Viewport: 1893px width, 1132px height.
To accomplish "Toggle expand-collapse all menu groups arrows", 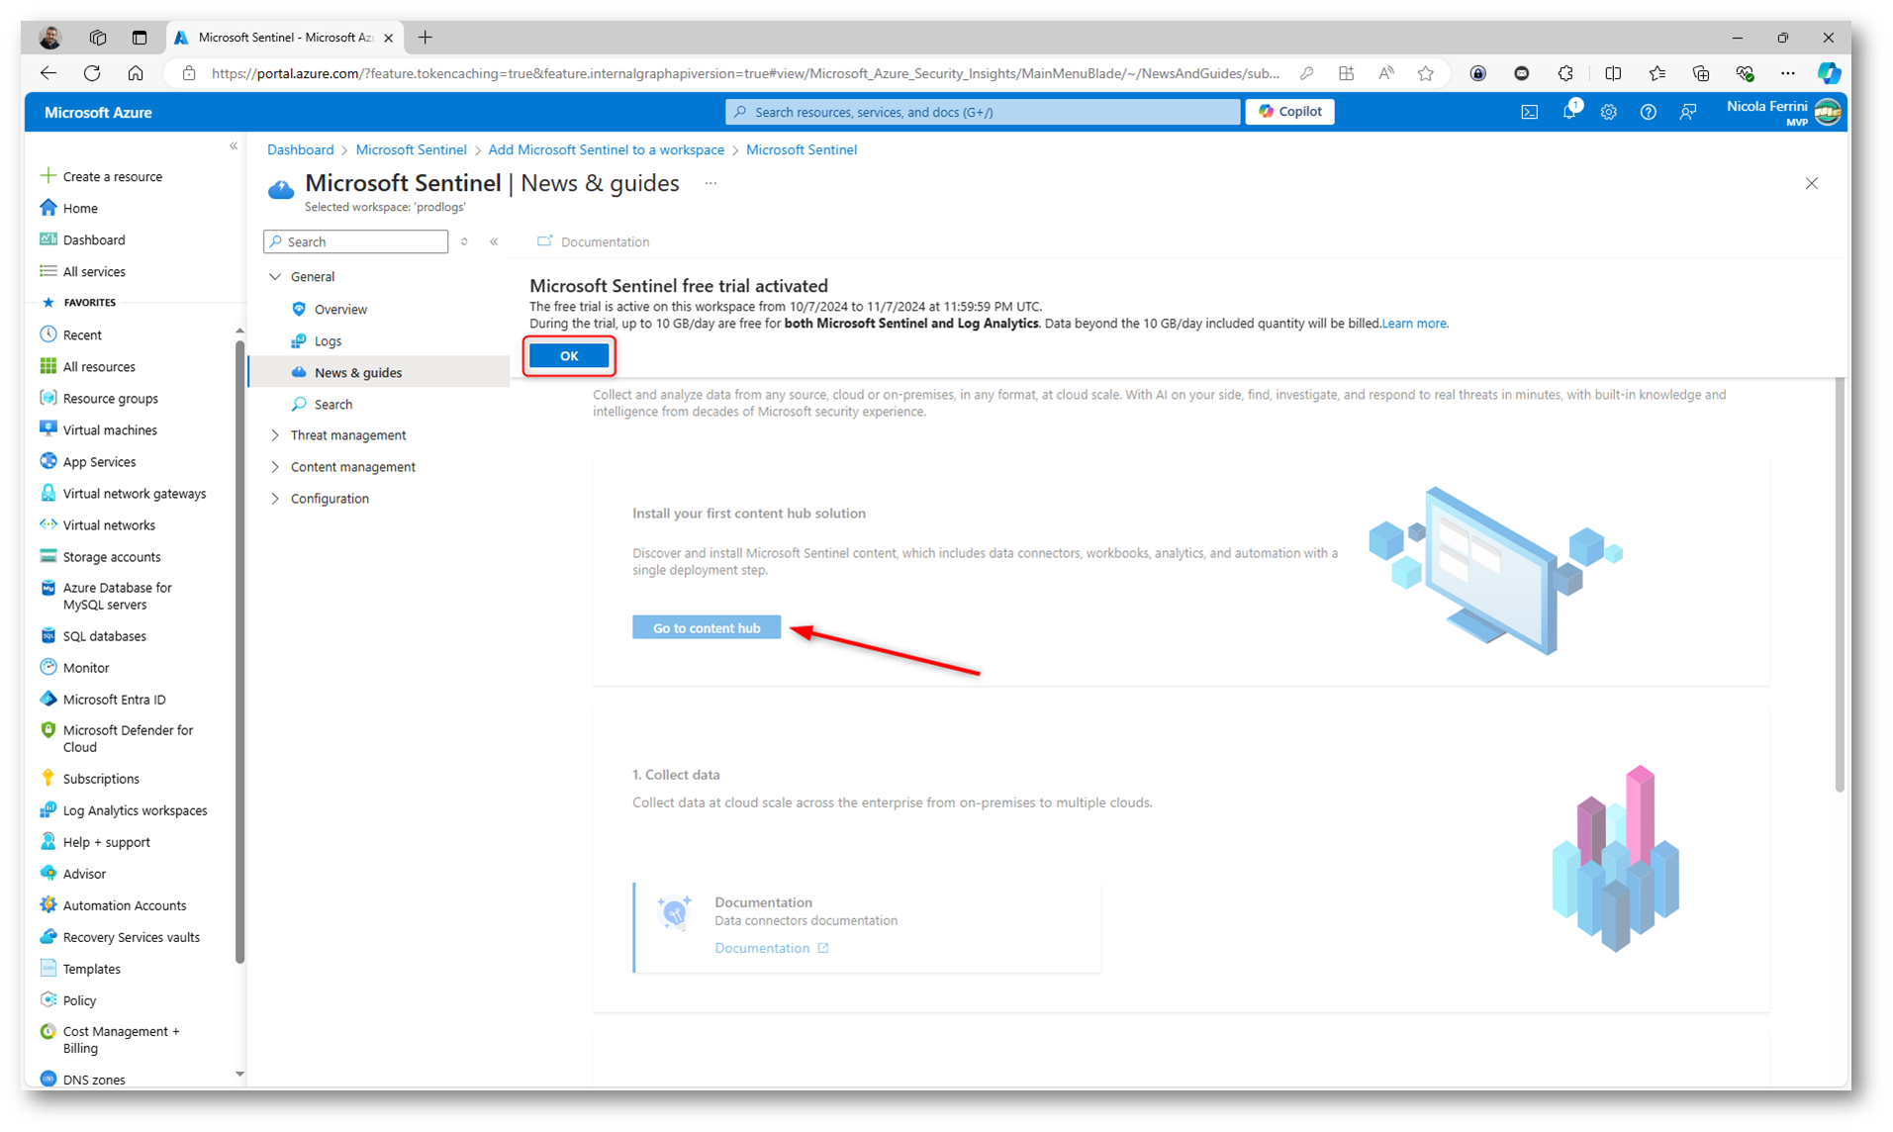I will click(x=464, y=242).
